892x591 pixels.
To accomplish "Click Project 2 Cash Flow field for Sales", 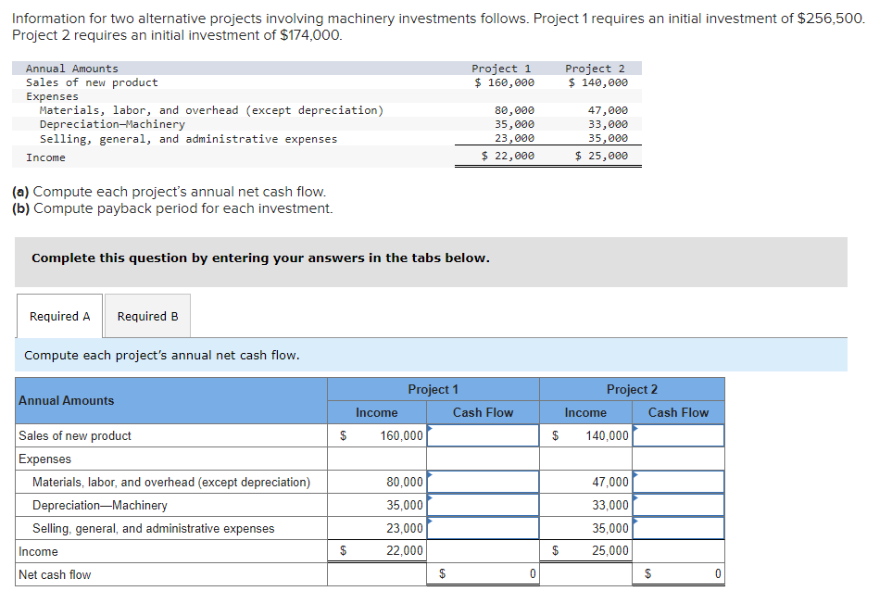I will click(x=677, y=435).
